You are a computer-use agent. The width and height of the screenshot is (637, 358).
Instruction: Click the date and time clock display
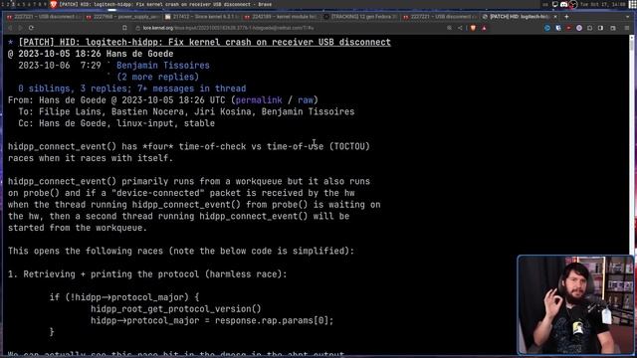click(x=602, y=4)
